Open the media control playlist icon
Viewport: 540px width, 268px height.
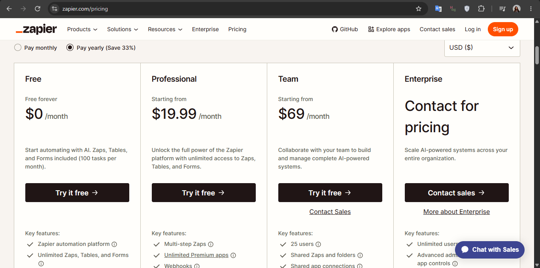502,9
